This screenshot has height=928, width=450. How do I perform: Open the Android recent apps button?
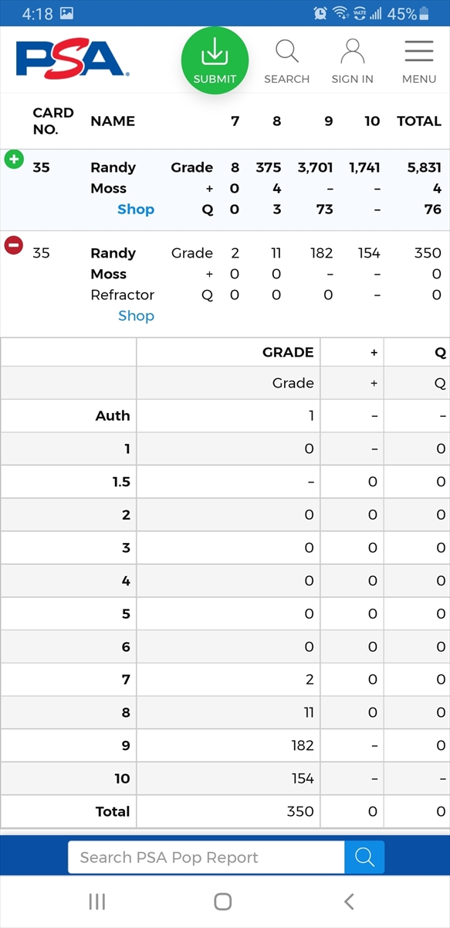point(97,901)
